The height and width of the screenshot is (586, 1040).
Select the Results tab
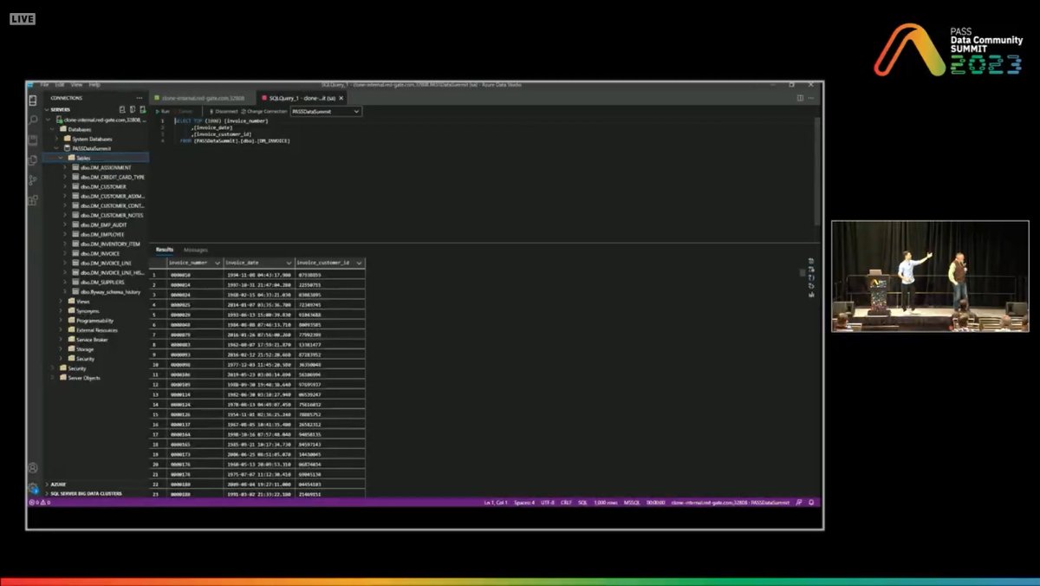165,250
